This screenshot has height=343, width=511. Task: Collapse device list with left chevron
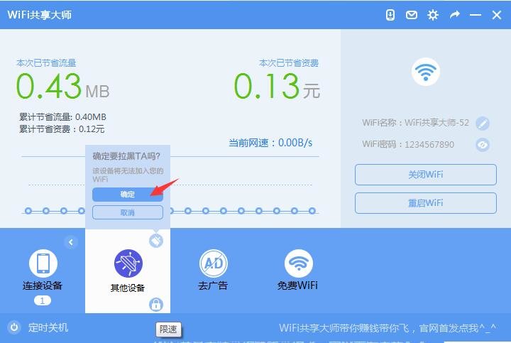(71, 242)
